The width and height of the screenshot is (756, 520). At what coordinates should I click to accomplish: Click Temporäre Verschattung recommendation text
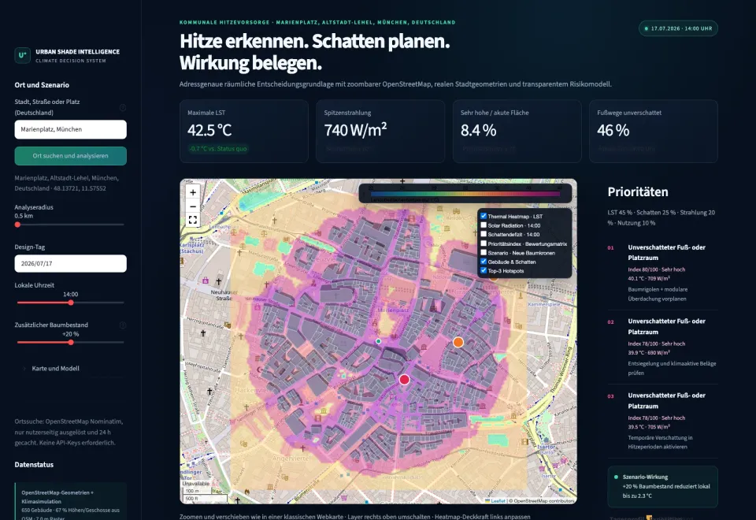click(x=660, y=442)
